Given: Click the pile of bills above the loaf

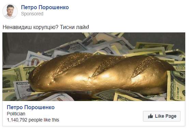Looking at the screenshot, I should click(x=106, y=43).
